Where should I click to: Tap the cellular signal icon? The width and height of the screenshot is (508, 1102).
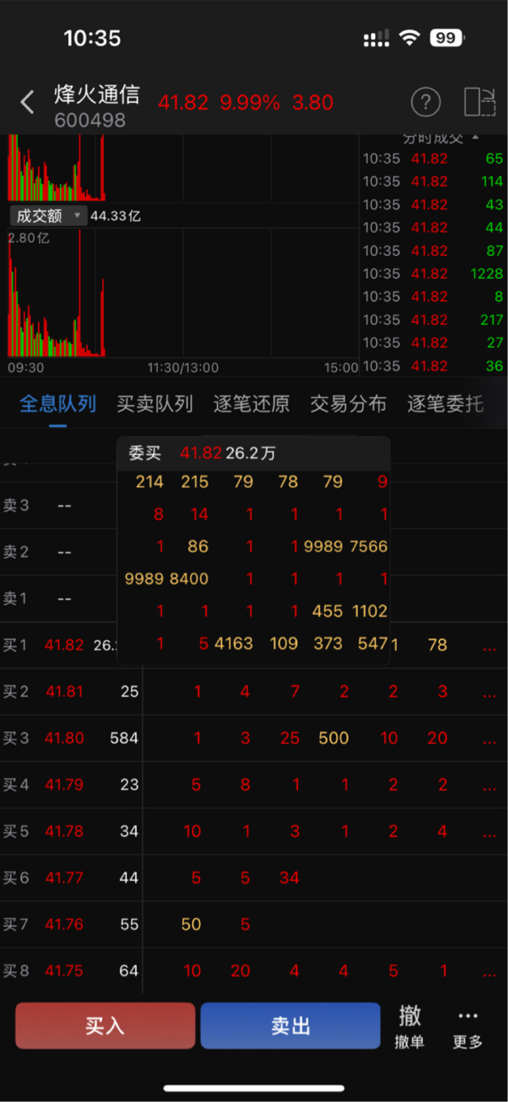(x=376, y=38)
